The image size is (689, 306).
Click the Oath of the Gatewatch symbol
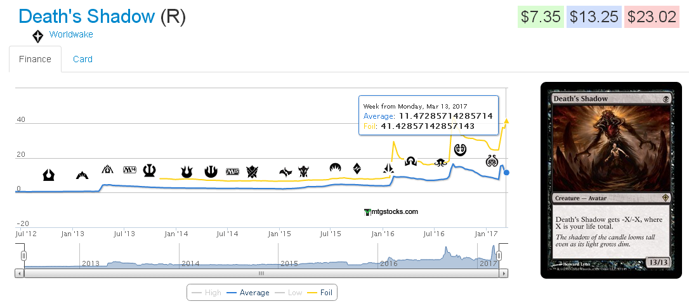388,168
